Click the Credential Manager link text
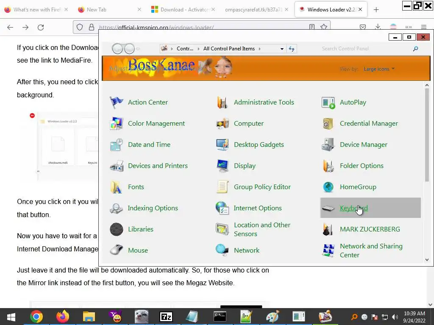 point(369,124)
